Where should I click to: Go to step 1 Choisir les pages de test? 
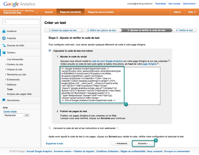63,30
